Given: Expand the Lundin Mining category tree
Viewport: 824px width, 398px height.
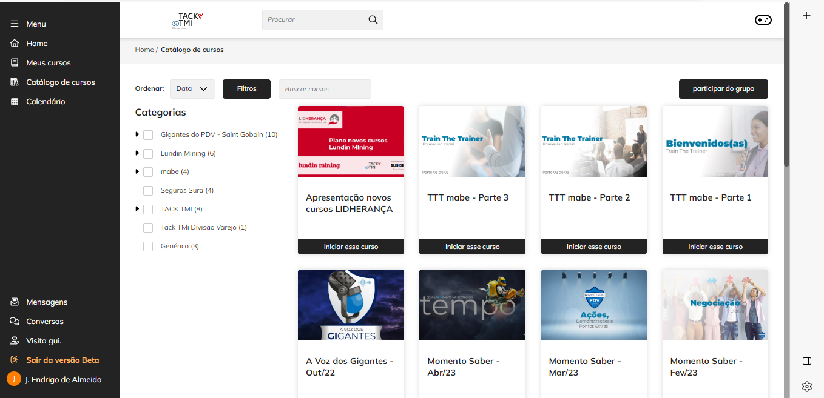Looking at the screenshot, I should pos(136,153).
